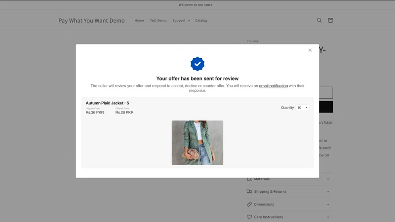Open the Quantity dropdown showing 10
The width and height of the screenshot is (395, 222).
(302, 108)
